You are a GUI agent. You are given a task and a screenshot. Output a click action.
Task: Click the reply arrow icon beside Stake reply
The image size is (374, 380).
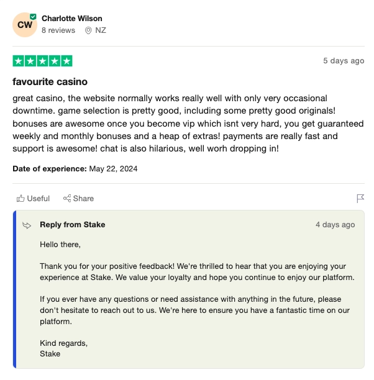tap(27, 225)
